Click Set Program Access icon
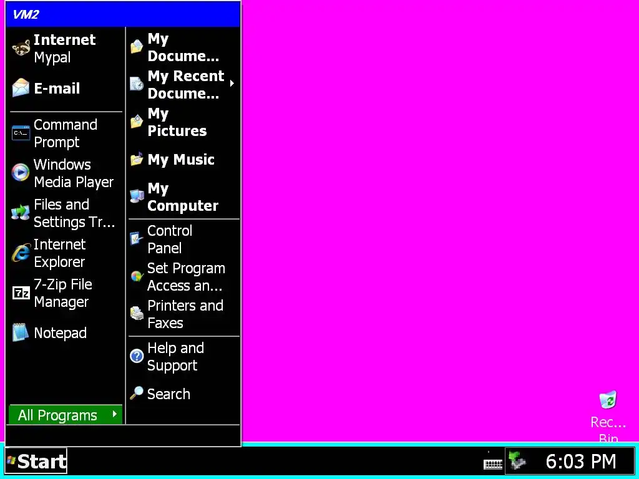Image resolution: width=639 pixels, height=479 pixels. [137, 276]
